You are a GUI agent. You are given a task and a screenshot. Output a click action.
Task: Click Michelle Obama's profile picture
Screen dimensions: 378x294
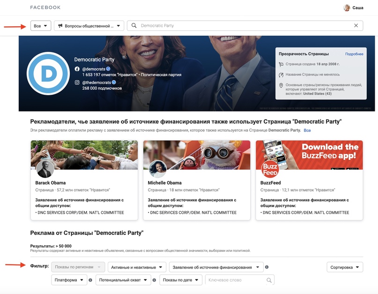pyautogui.click(x=158, y=169)
